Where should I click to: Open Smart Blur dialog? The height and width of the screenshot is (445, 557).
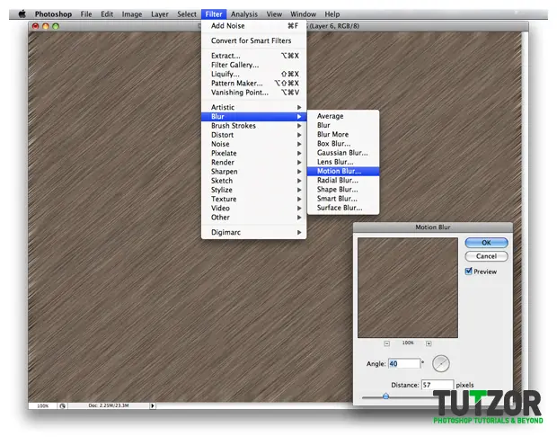pos(343,199)
